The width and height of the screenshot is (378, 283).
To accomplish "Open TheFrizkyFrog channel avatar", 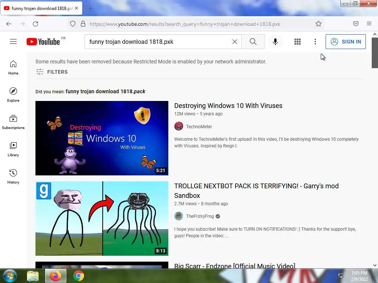I will point(179,216).
